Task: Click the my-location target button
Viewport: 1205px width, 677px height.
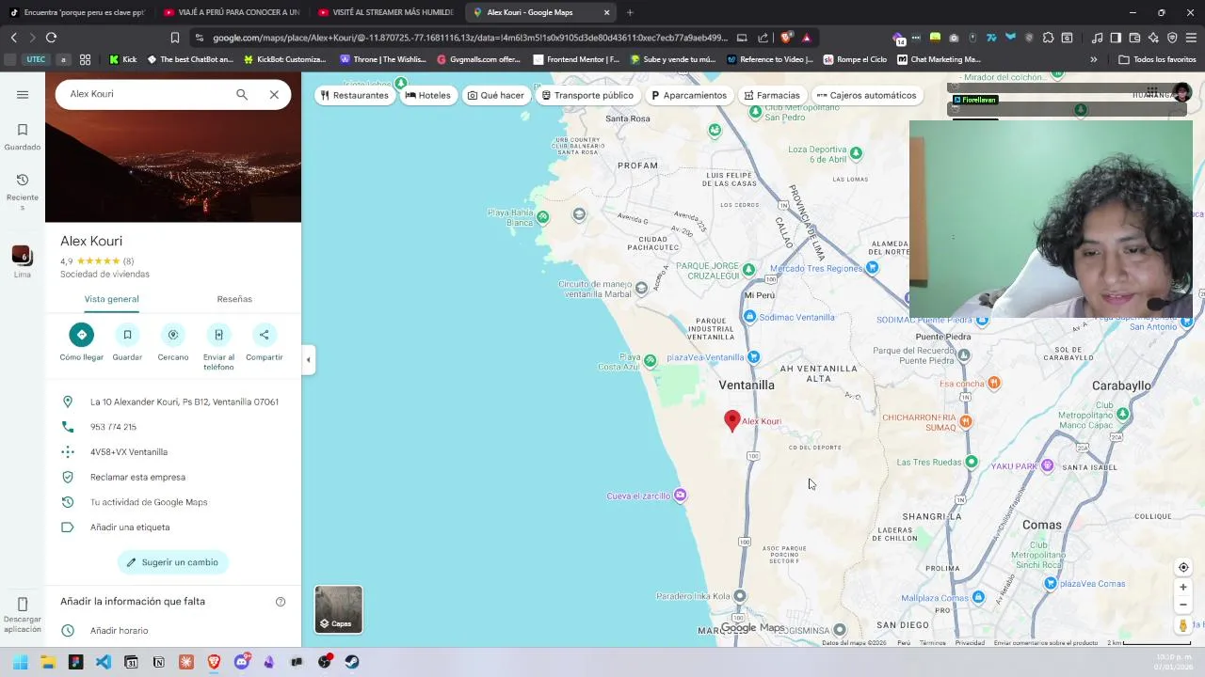Action: [1183, 567]
